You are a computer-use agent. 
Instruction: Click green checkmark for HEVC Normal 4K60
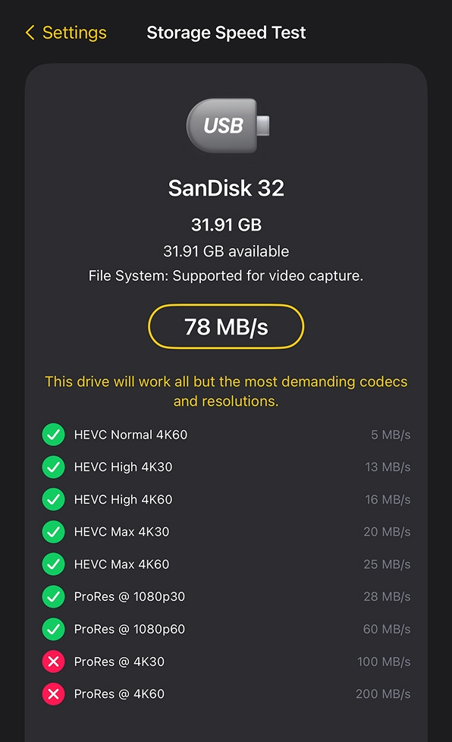(x=53, y=435)
